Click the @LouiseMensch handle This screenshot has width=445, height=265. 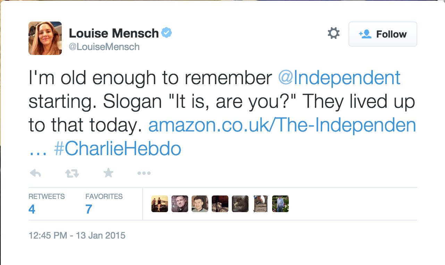pyautogui.click(x=104, y=47)
